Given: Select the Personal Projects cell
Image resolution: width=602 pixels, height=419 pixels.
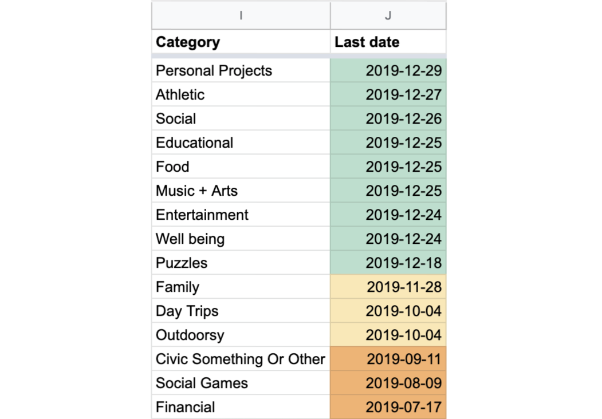Looking at the screenshot, I should [241, 70].
